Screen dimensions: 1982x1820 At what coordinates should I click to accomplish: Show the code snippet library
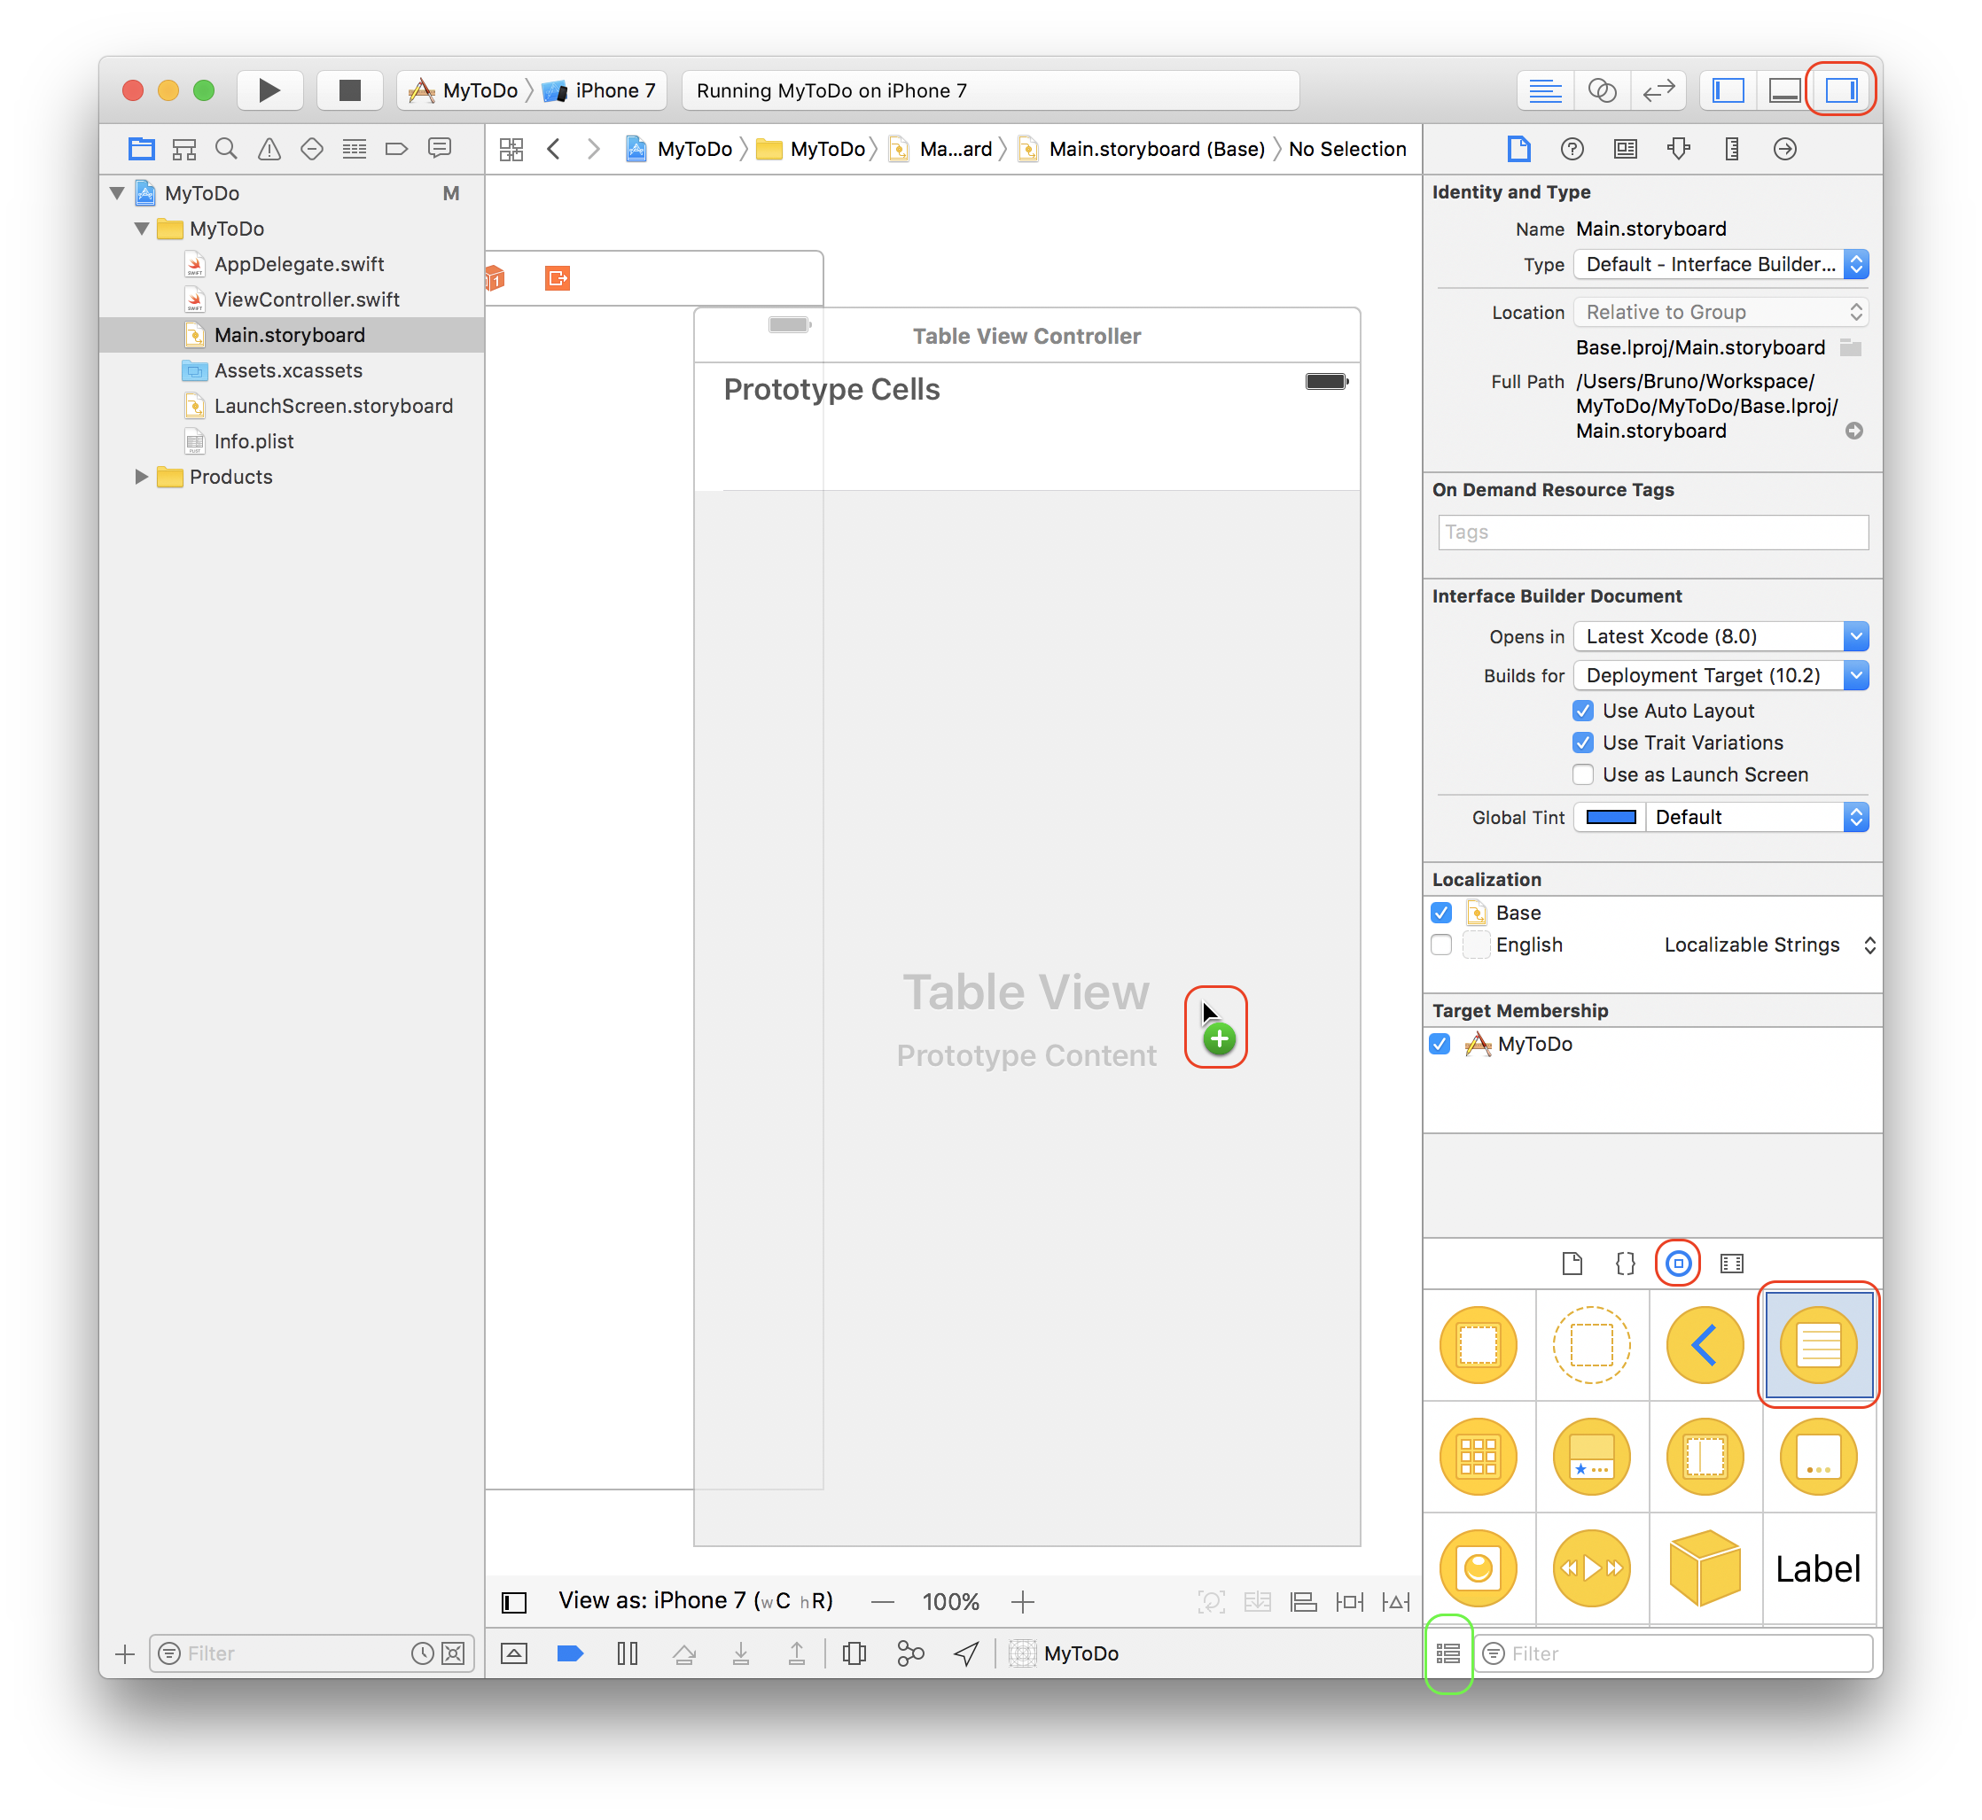tap(1626, 1264)
